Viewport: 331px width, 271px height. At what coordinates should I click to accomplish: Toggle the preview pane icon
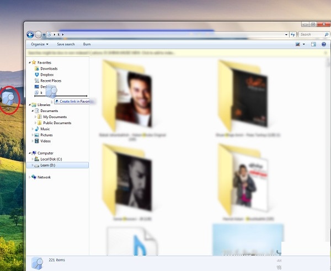tap(313, 44)
